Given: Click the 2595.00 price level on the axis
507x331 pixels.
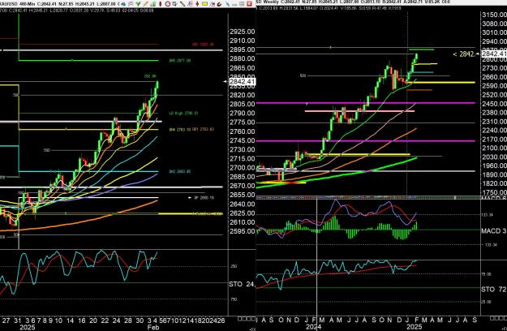Looking at the screenshot, I should (243, 231).
